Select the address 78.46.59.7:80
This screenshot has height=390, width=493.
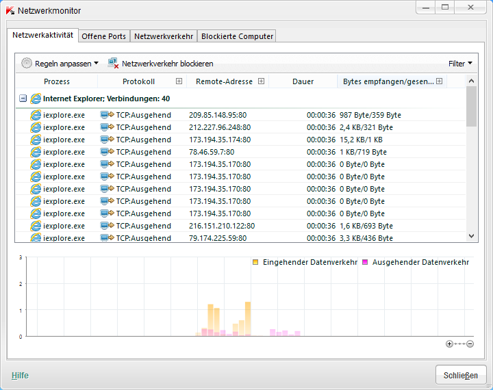point(212,152)
